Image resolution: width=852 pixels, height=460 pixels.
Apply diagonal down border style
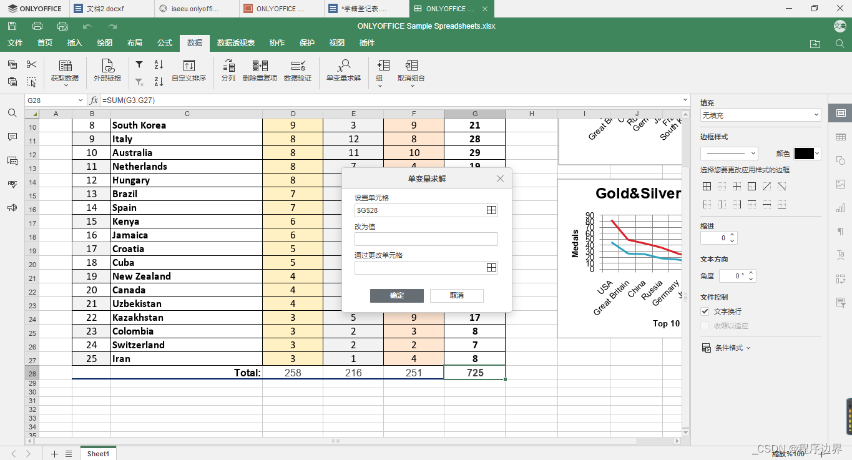[782, 187]
